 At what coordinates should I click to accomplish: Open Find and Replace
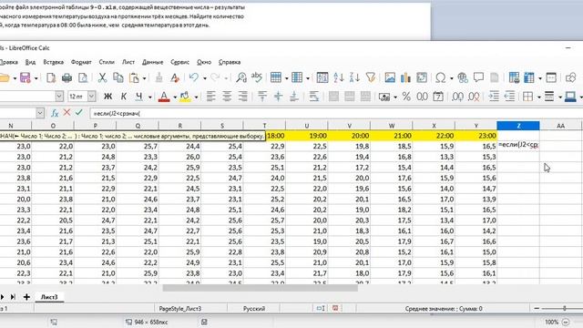coord(241,77)
